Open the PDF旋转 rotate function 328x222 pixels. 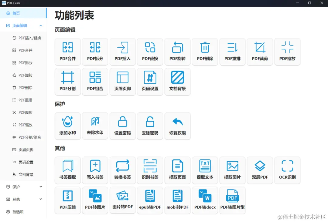pos(177,52)
